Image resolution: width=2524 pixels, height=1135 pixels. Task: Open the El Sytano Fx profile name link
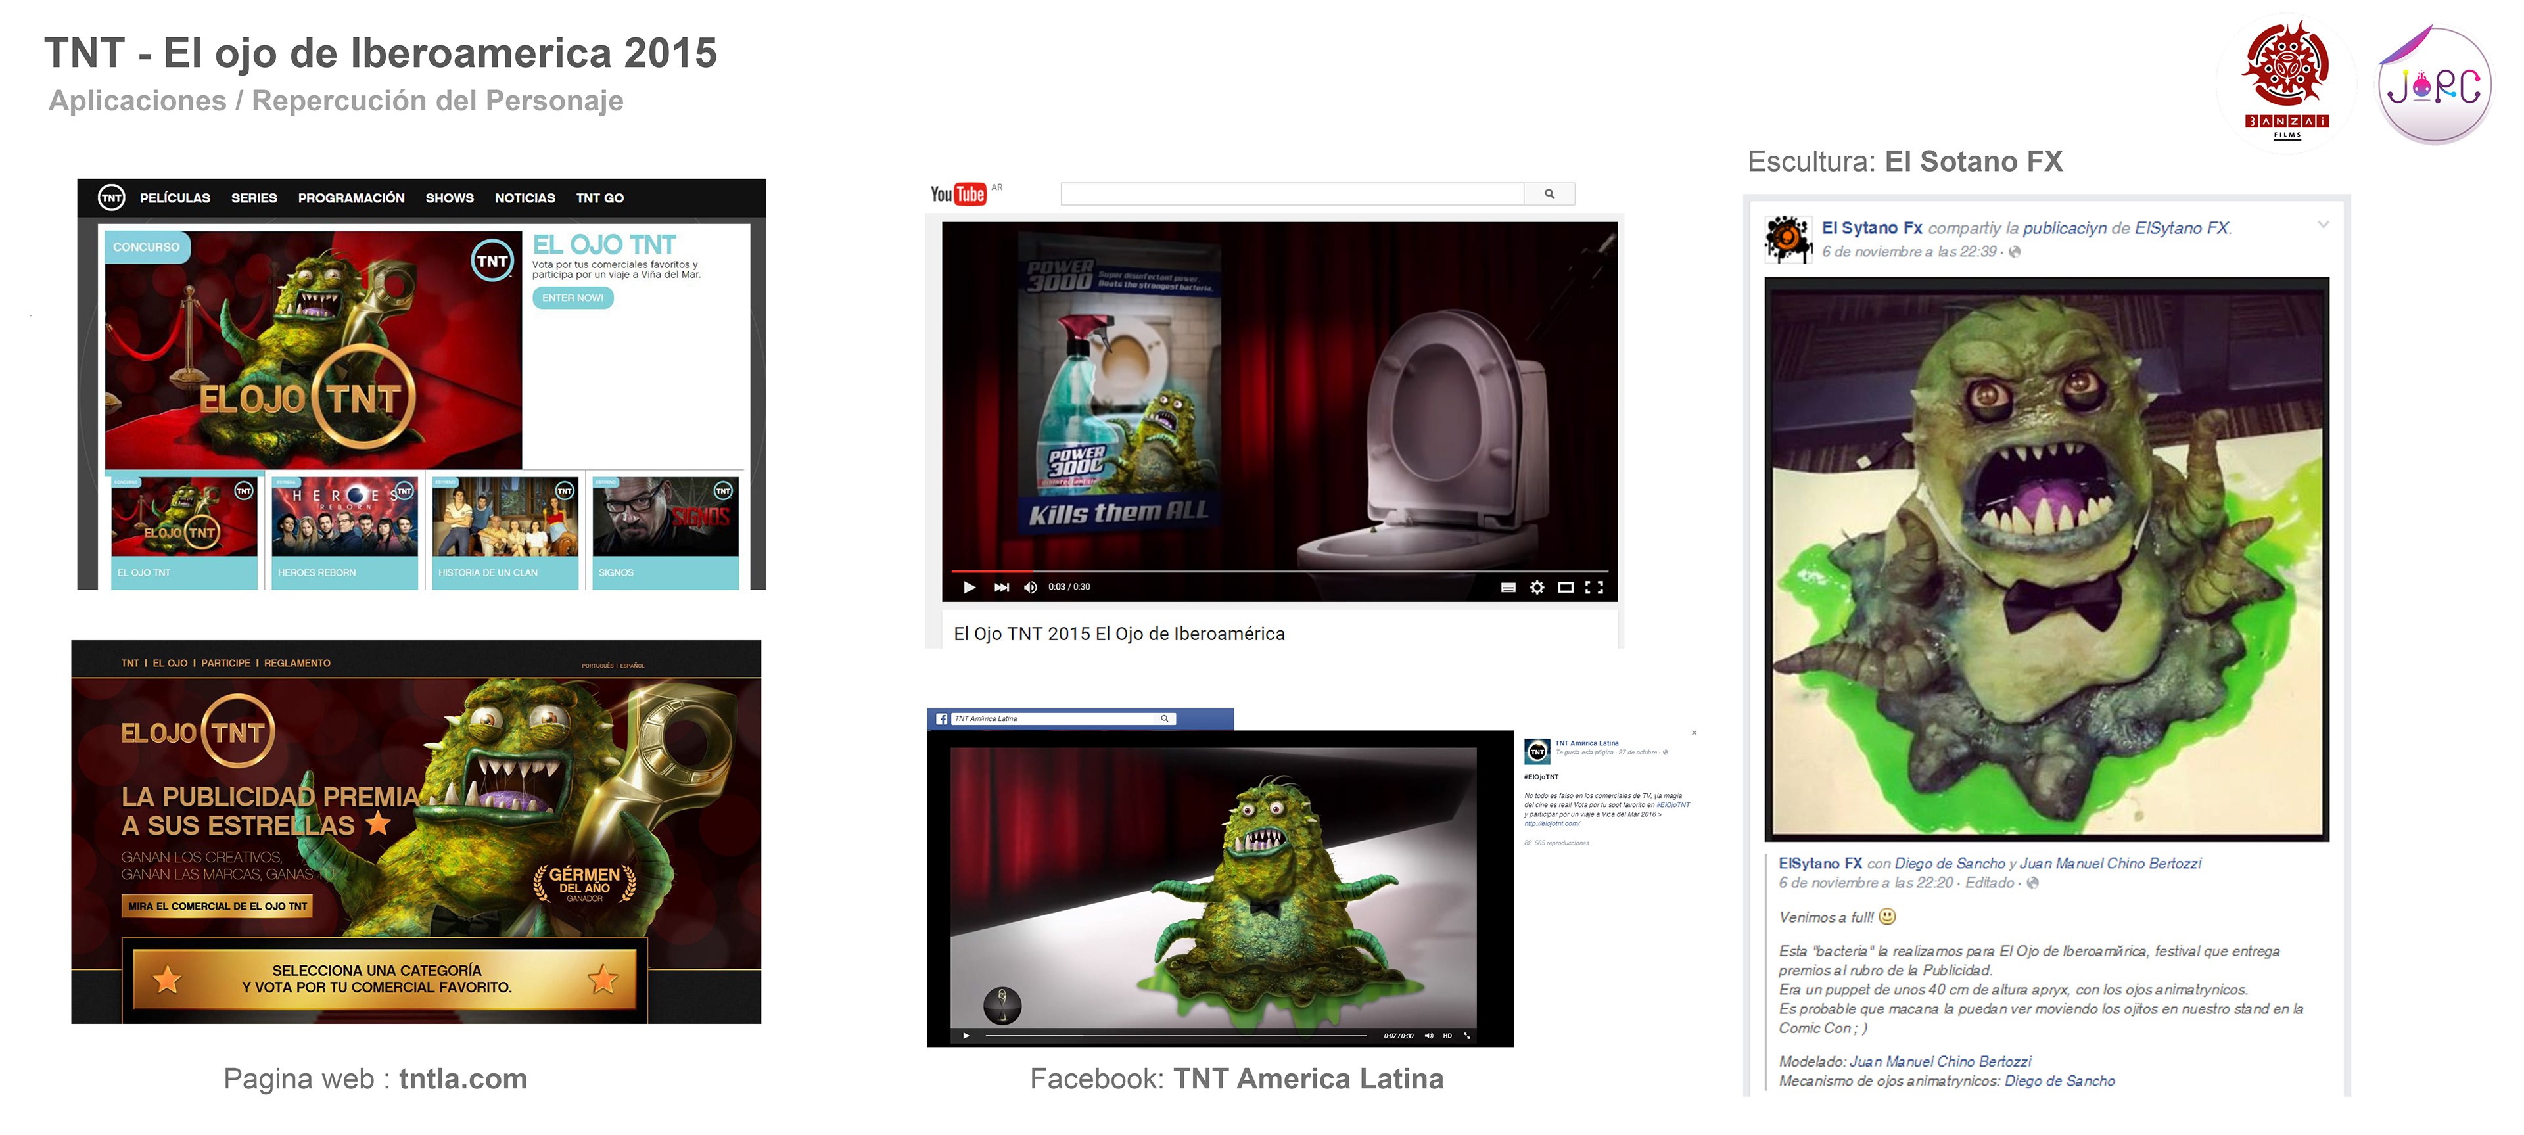1871,228
